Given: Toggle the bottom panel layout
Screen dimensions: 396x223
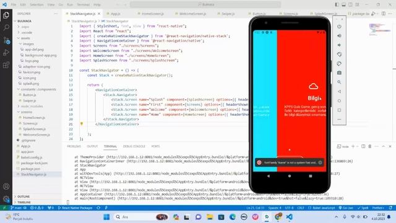Looking at the screenshot, I should pos(344,4).
